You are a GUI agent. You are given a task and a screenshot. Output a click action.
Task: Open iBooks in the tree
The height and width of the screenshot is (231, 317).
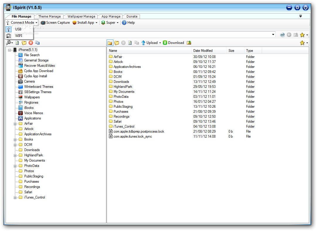point(29,108)
